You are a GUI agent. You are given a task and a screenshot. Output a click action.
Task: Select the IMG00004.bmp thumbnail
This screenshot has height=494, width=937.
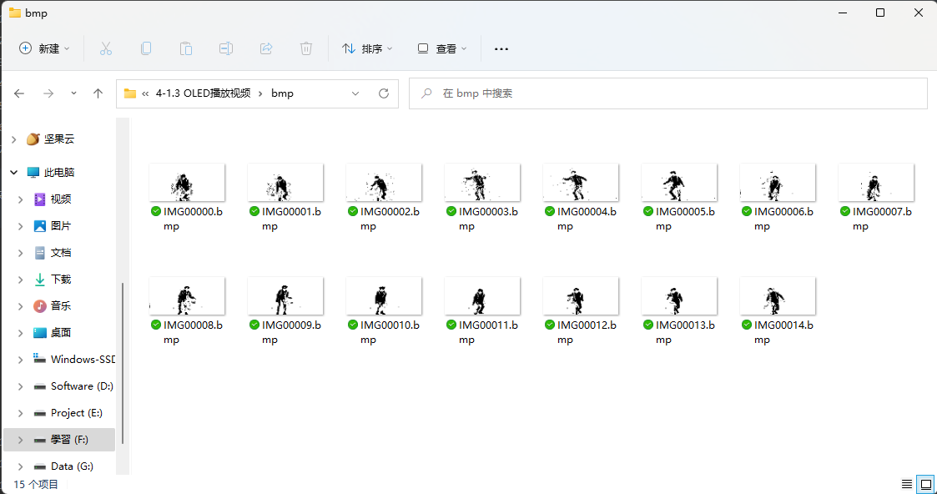[581, 182]
